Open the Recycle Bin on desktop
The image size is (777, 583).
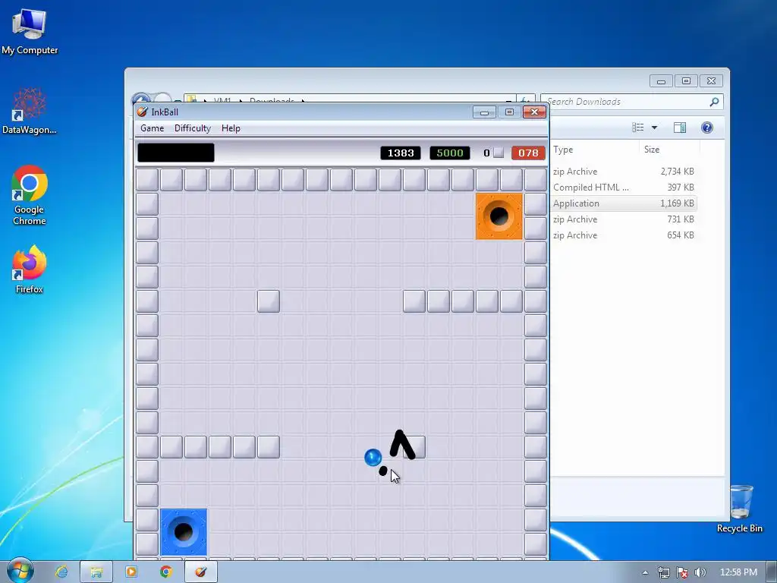[x=739, y=509]
